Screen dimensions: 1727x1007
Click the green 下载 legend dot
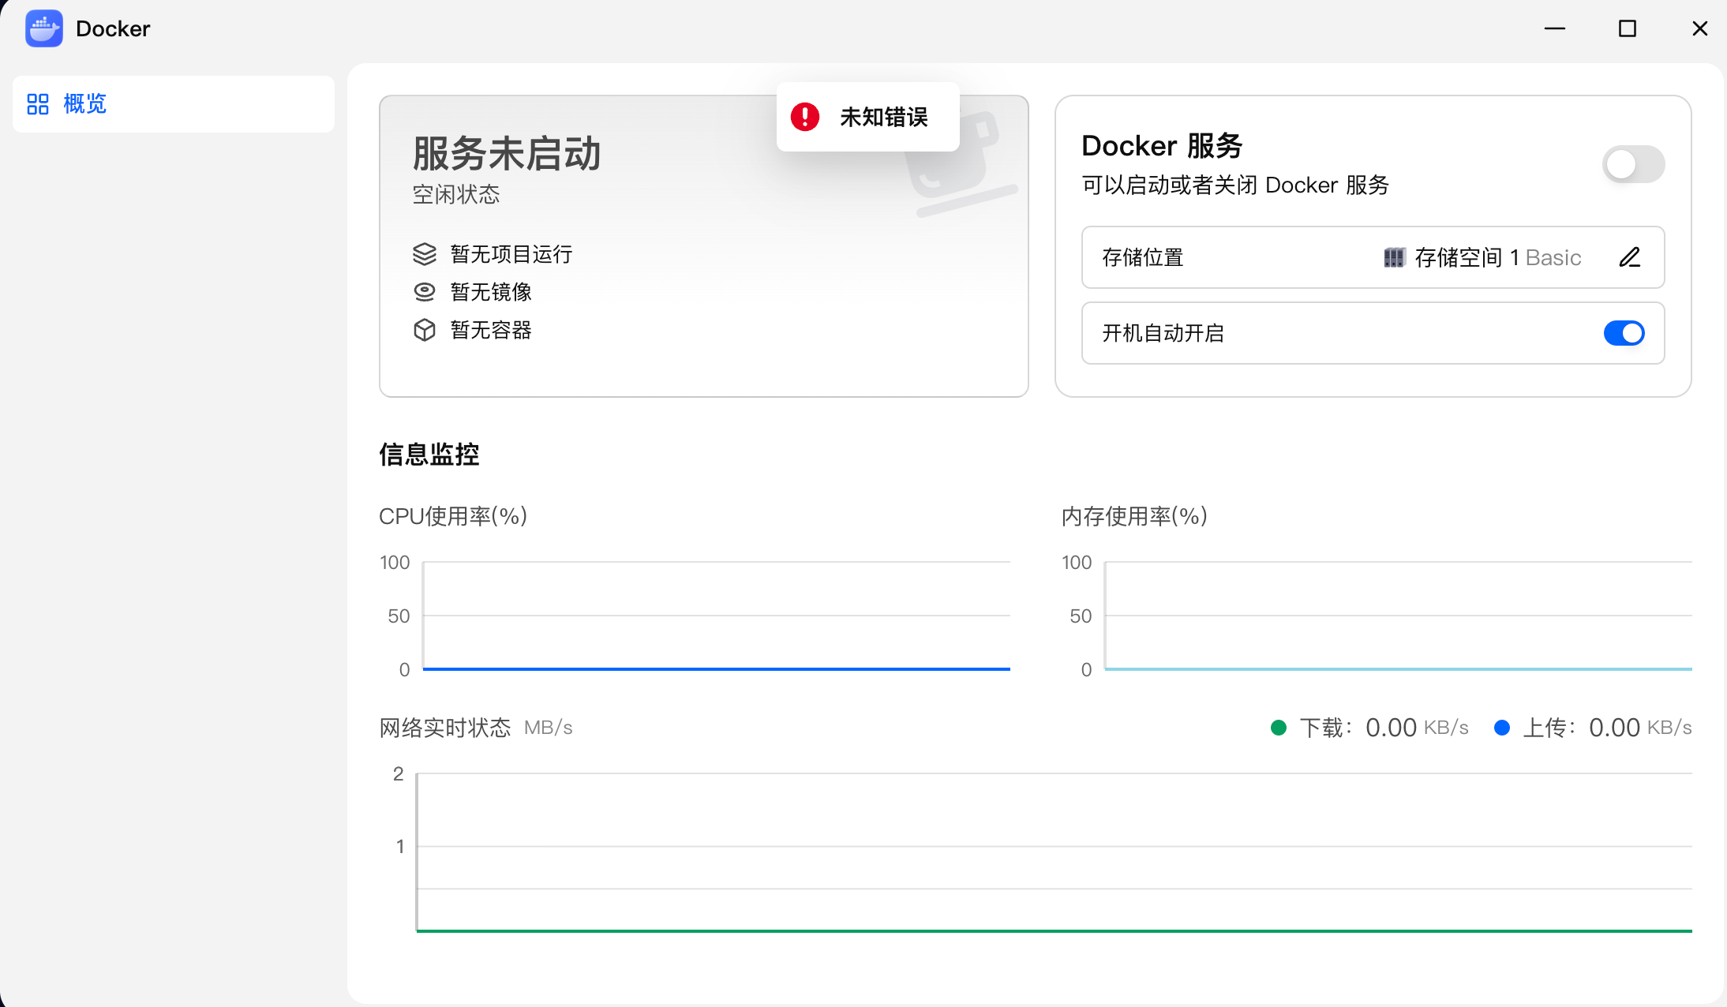pyautogui.click(x=1279, y=728)
